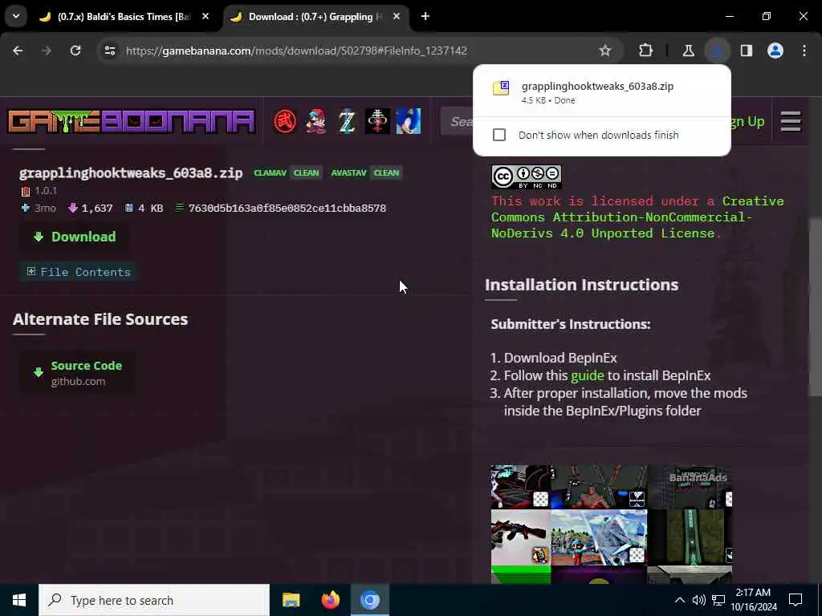Screen dimensions: 822x616
Task: Click the version number 1.0.1
Action: [46, 191]
